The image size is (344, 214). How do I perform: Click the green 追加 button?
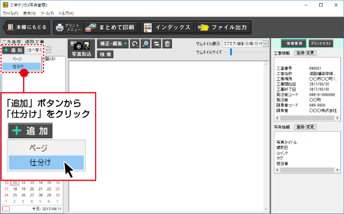(x=13, y=50)
